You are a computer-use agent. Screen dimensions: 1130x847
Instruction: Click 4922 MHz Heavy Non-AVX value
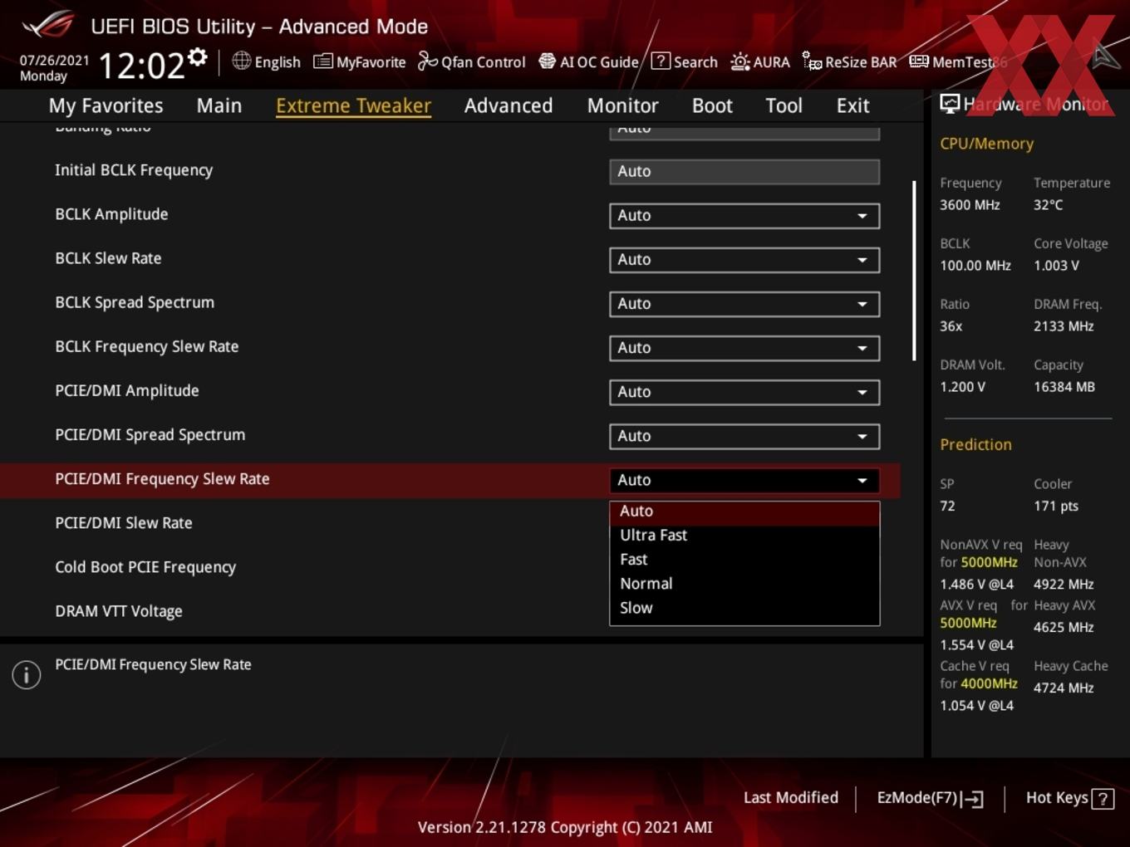click(1064, 585)
